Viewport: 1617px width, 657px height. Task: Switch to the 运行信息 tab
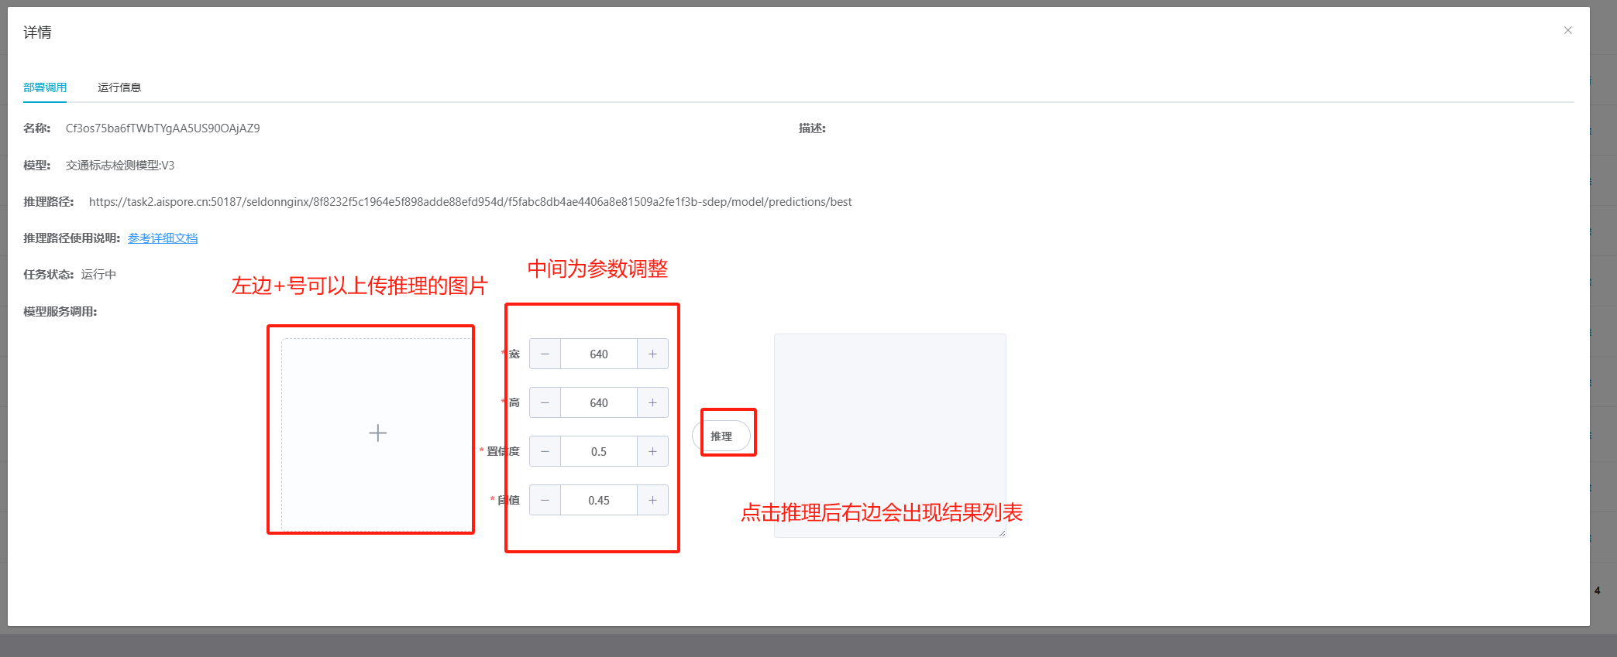119,87
